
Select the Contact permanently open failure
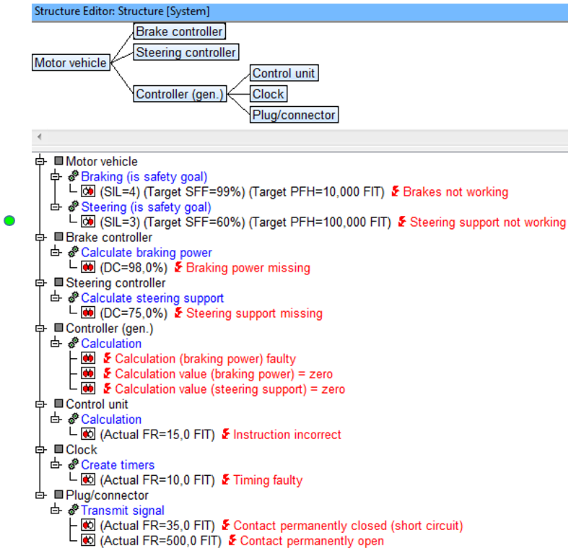tap(312, 541)
